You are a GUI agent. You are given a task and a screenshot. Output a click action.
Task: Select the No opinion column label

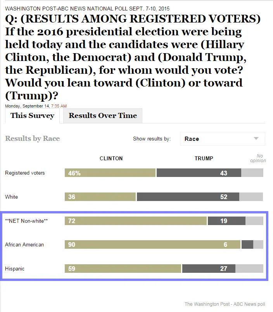coord(258,158)
